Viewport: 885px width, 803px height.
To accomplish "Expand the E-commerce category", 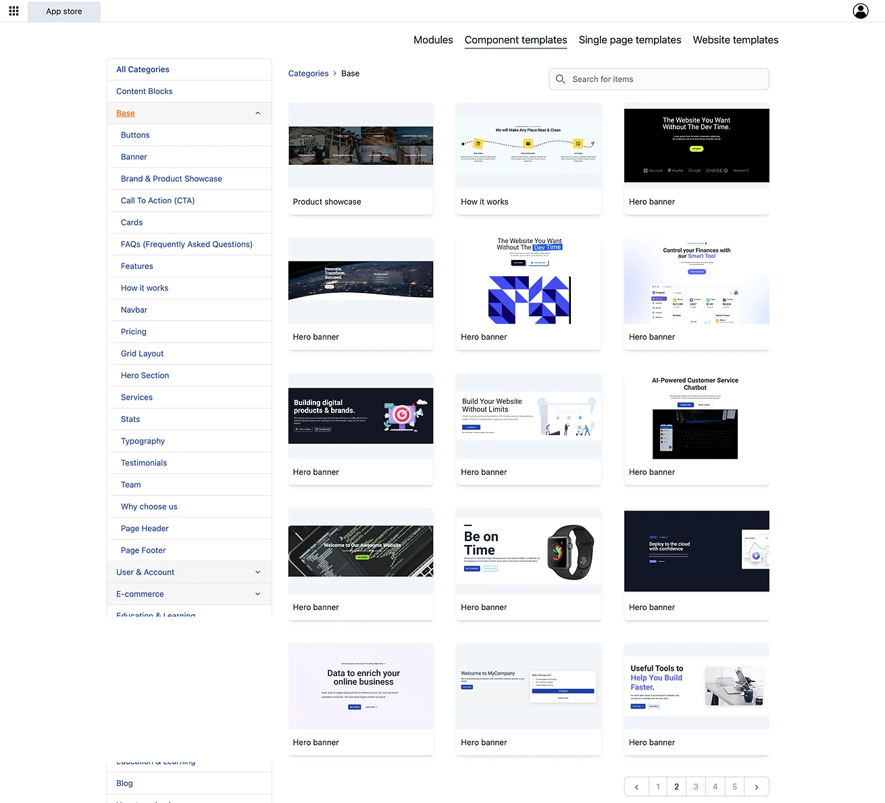I will 257,594.
